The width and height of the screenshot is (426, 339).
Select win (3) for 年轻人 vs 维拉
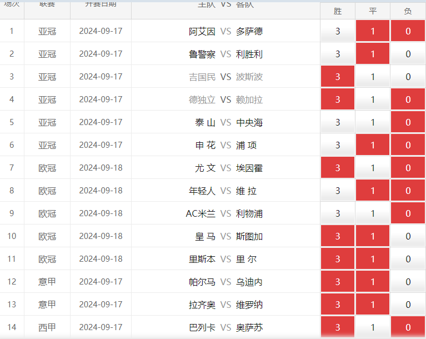pos(338,191)
